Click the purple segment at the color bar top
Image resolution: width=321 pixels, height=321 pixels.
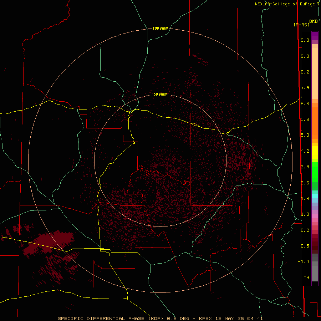tap(315, 36)
